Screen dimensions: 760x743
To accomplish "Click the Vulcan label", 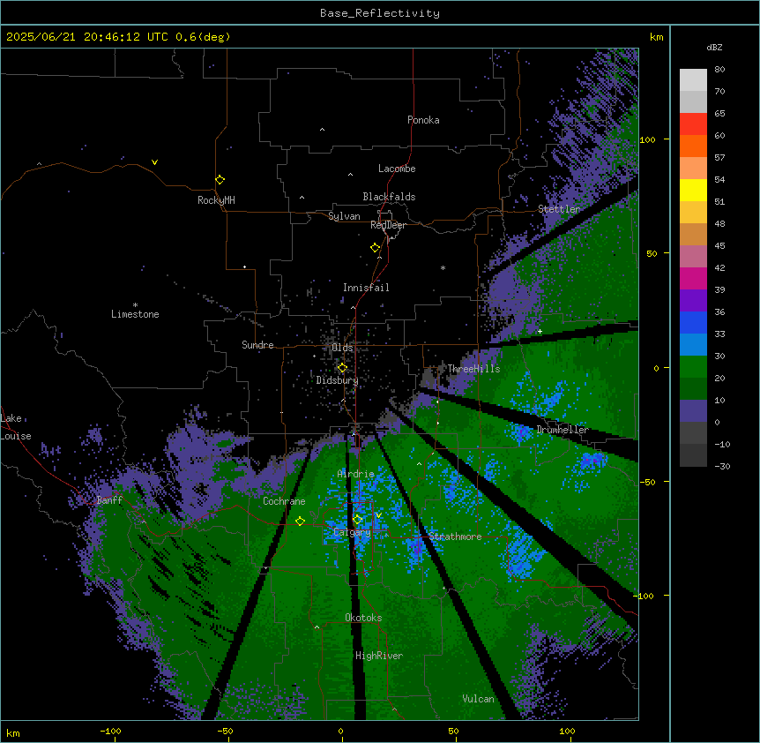I will (x=478, y=699).
